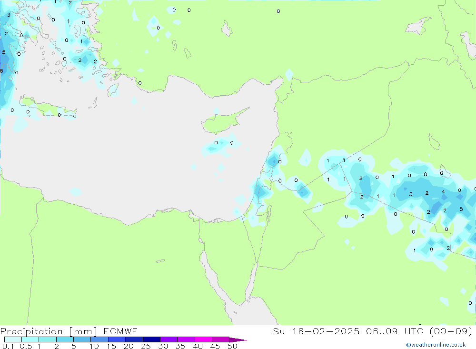Screen dimensions: 476x349
Task: Select the blue 10–15 legend swatch
Action: 99,340
